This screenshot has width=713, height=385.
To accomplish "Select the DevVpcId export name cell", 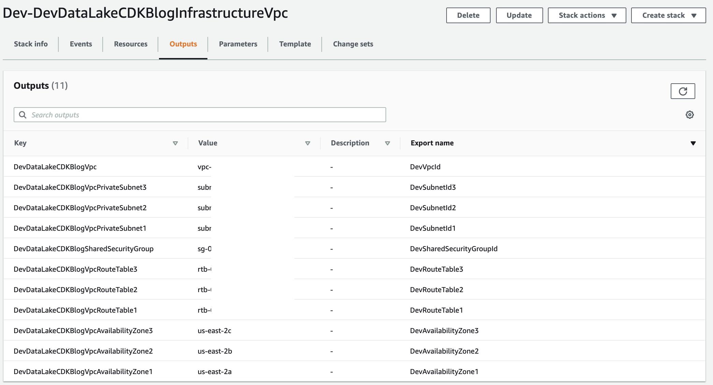I will [425, 167].
